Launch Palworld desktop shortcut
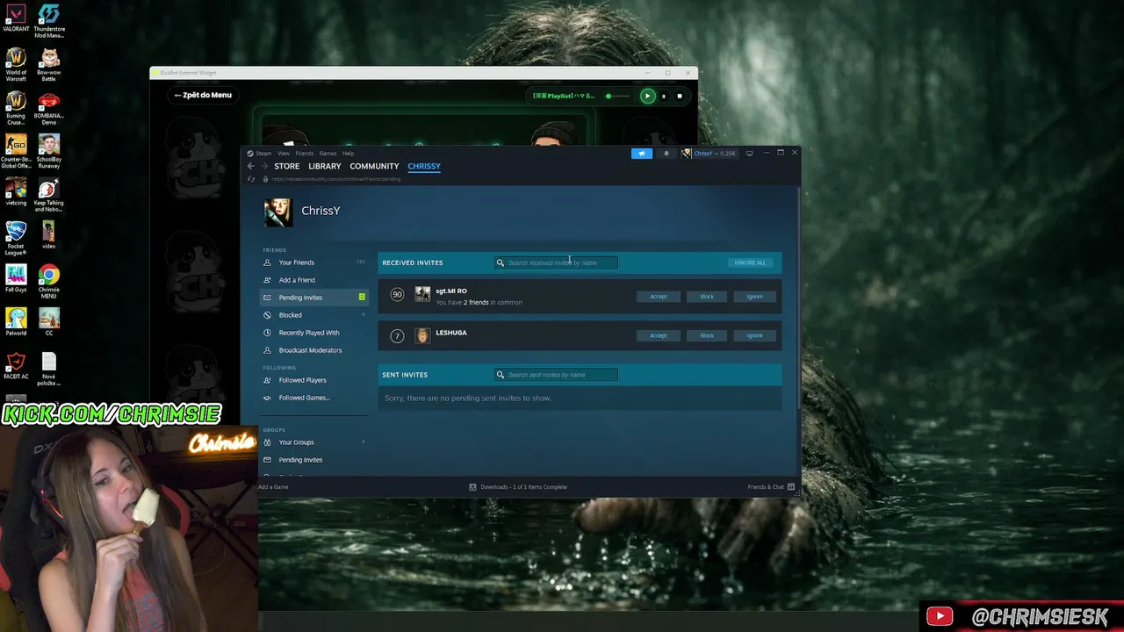 [x=16, y=321]
